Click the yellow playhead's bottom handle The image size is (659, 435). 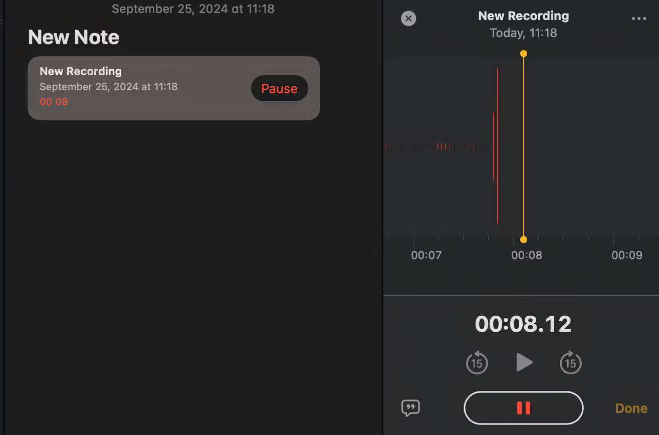(523, 240)
